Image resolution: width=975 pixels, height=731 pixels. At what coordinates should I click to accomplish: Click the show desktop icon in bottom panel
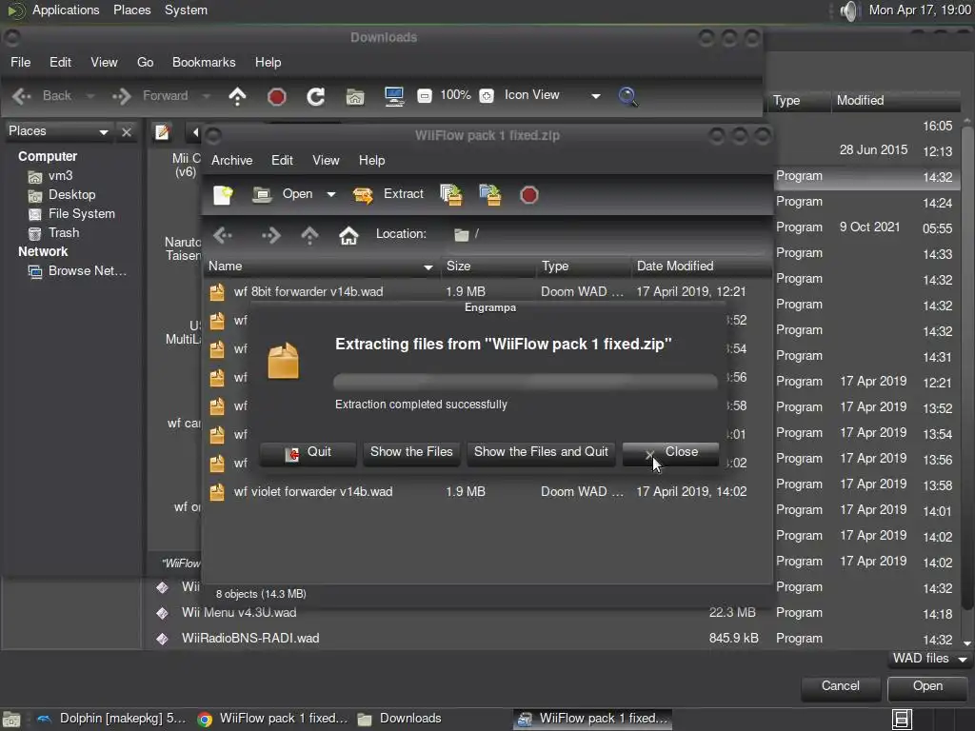click(x=11, y=720)
